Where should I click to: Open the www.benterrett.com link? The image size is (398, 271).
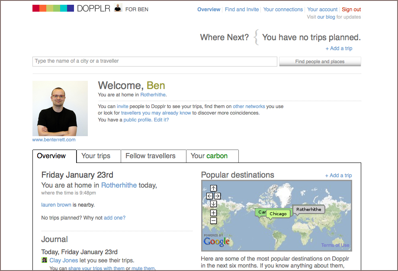[x=54, y=140]
